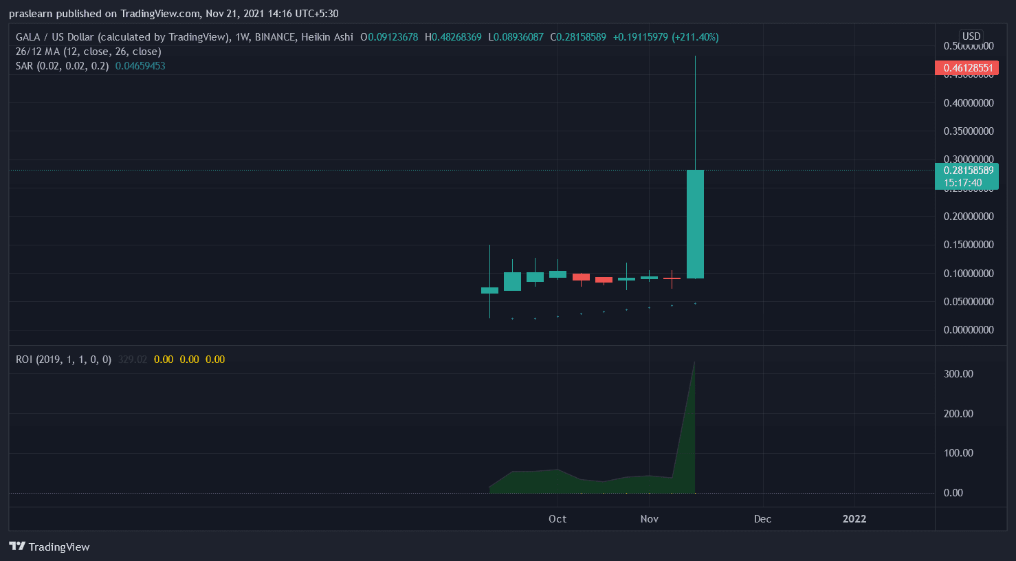Viewport: 1016px width, 561px height.
Task: Click the TradingView logo icon
Action: [17, 547]
